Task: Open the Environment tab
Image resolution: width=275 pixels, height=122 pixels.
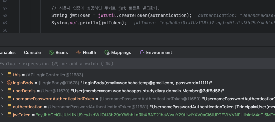Action: (x=156, y=52)
